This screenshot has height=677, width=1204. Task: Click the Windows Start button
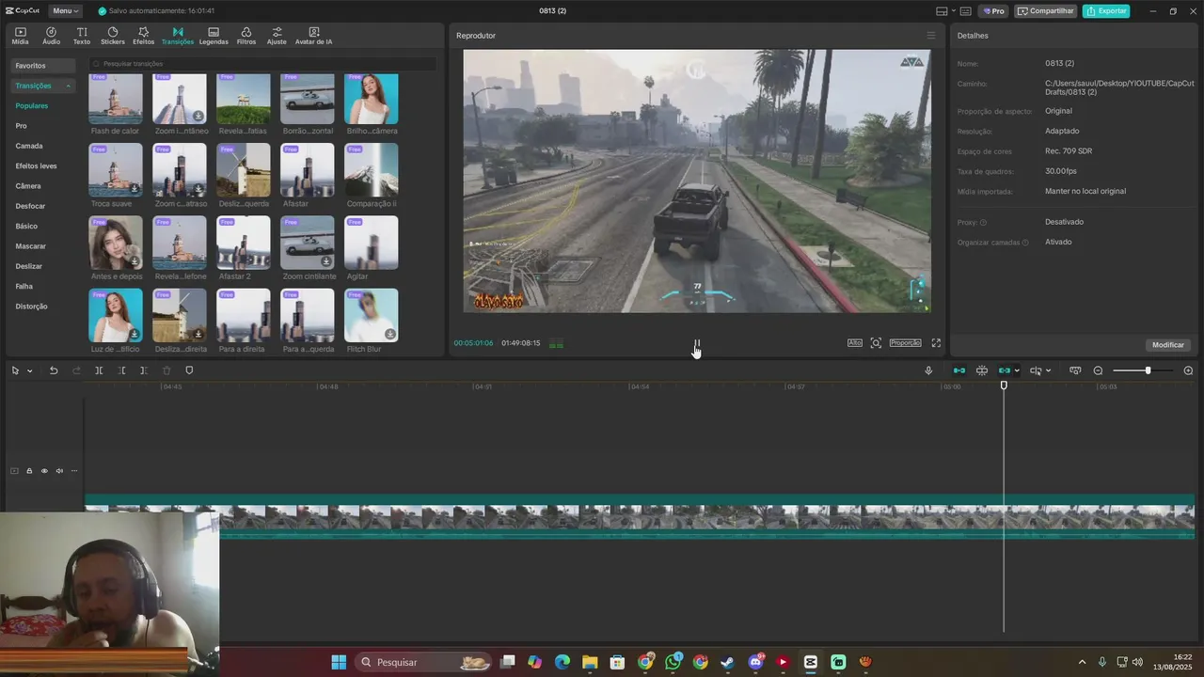click(x=339, y=662)
